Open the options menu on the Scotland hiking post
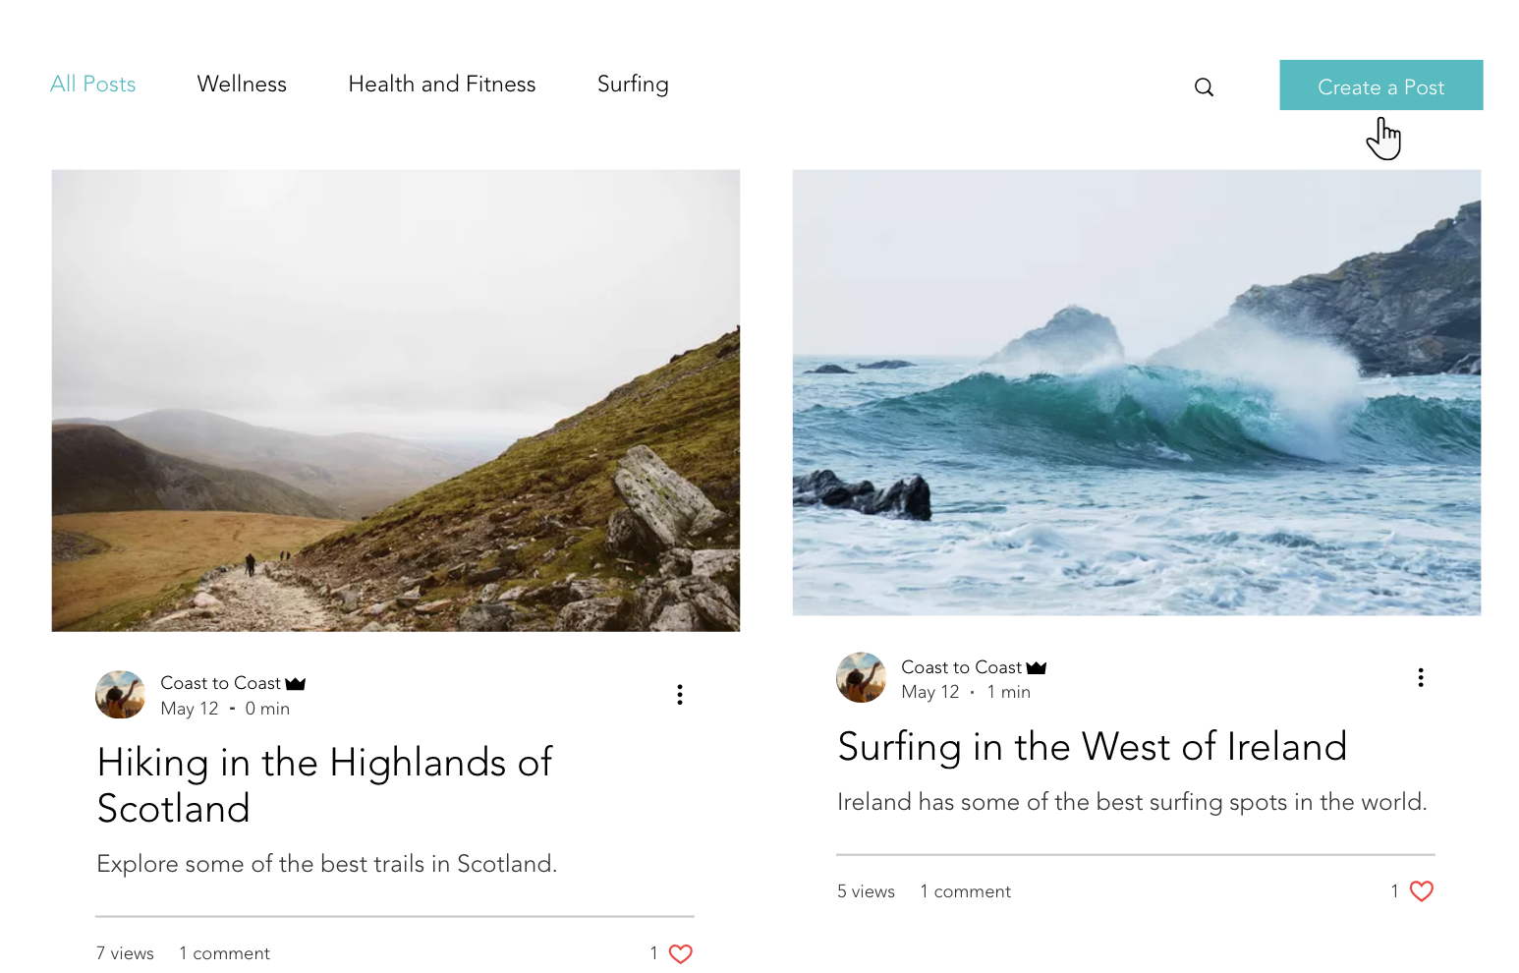Image resolution: width=1519 pixels, height=973 pixels. [679, 694]
